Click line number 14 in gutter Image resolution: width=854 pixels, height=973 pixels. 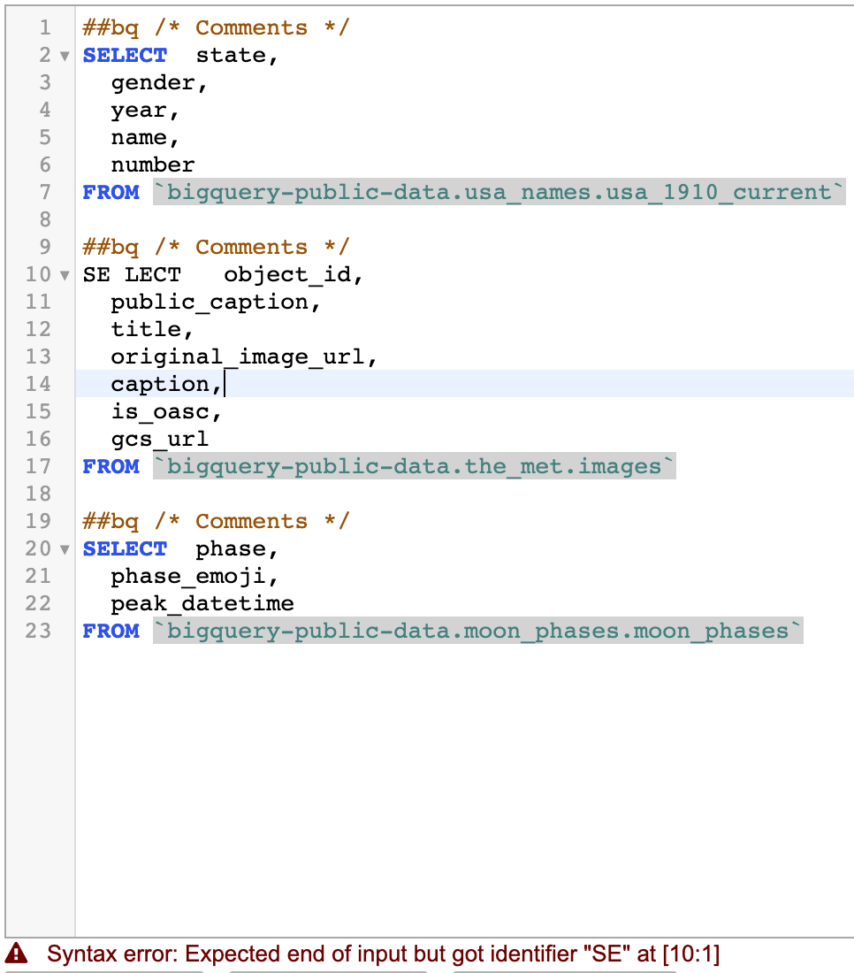tap(38, 384)
